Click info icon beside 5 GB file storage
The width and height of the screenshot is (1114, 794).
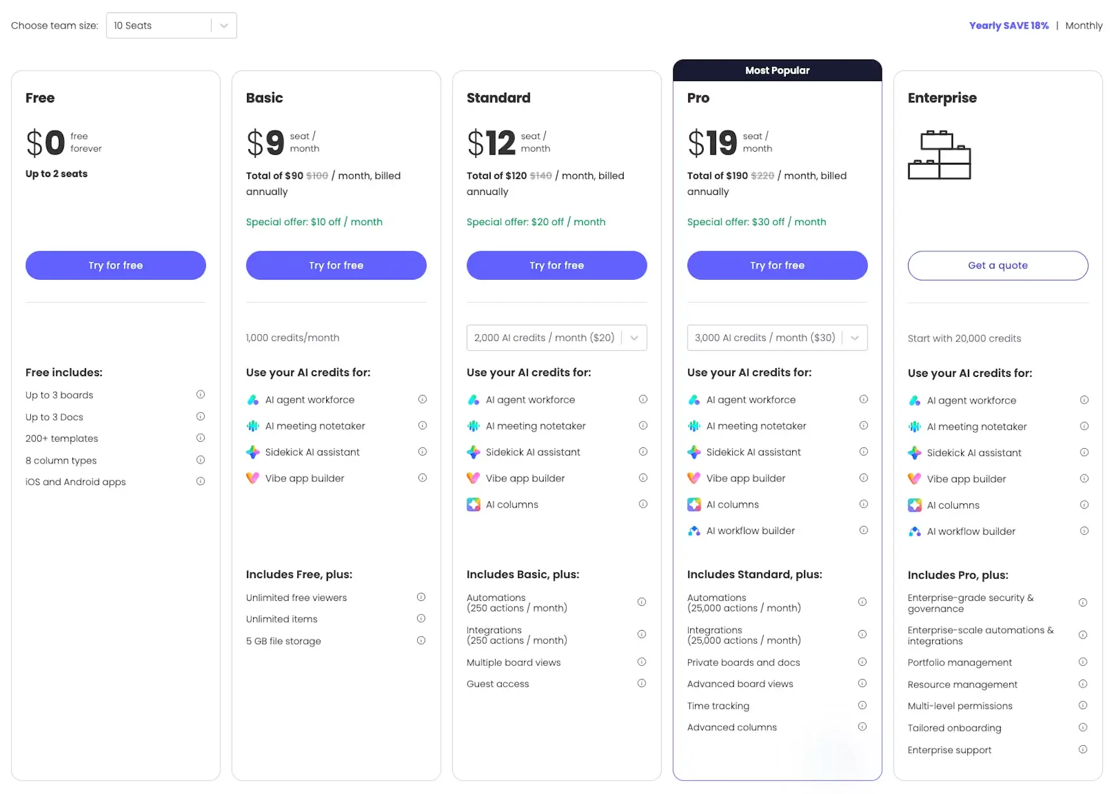[421, 641]
